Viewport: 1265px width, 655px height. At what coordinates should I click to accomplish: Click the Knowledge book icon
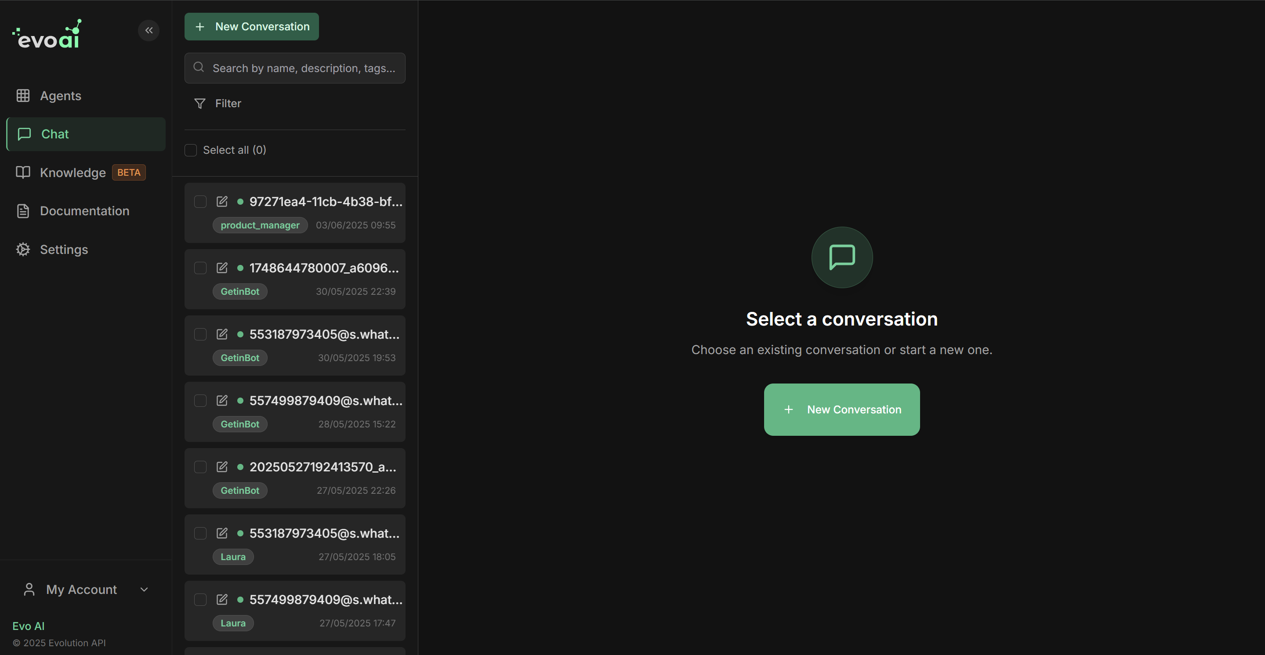coord(22,172)
